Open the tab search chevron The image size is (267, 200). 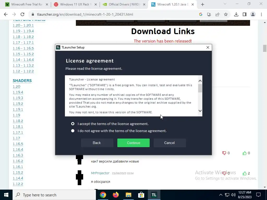pyautogui.click(x=225, y=4)
